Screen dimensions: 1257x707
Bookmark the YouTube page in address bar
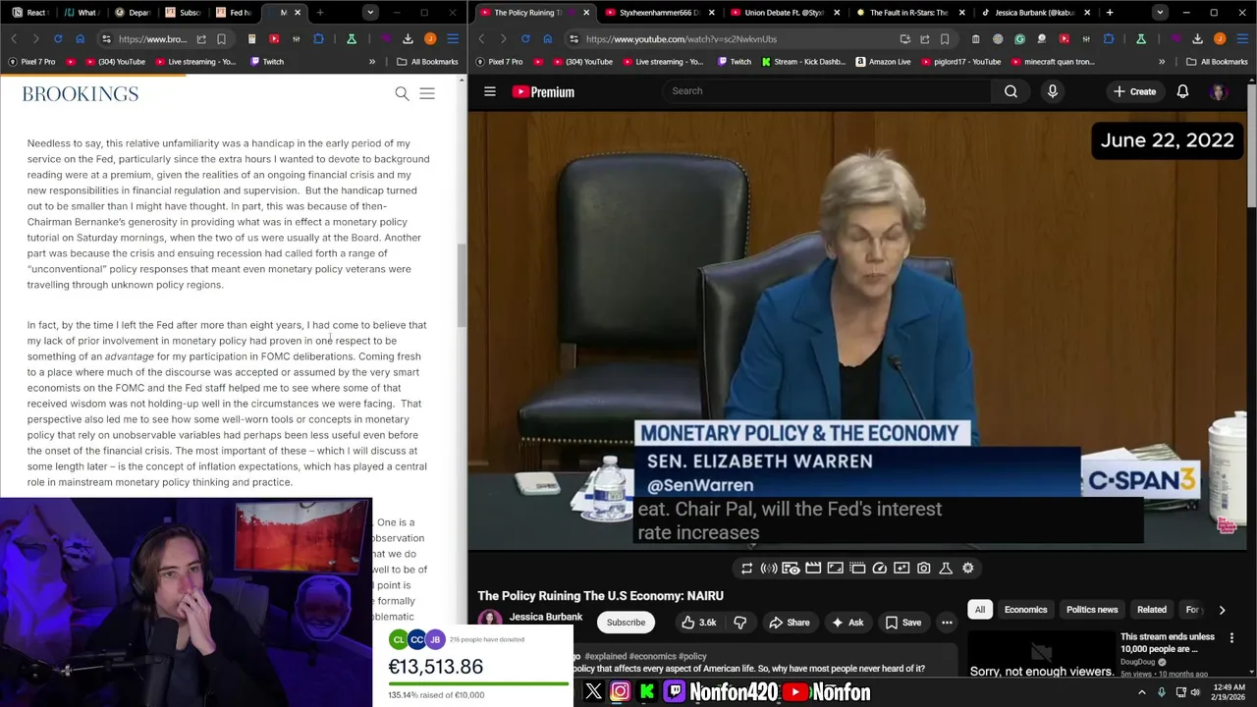[944, 39]
